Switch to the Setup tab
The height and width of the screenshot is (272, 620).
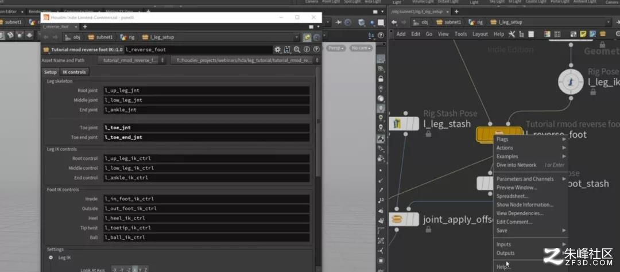coord(50,72)
